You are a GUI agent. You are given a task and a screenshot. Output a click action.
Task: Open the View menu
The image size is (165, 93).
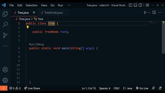click(44, 5)
